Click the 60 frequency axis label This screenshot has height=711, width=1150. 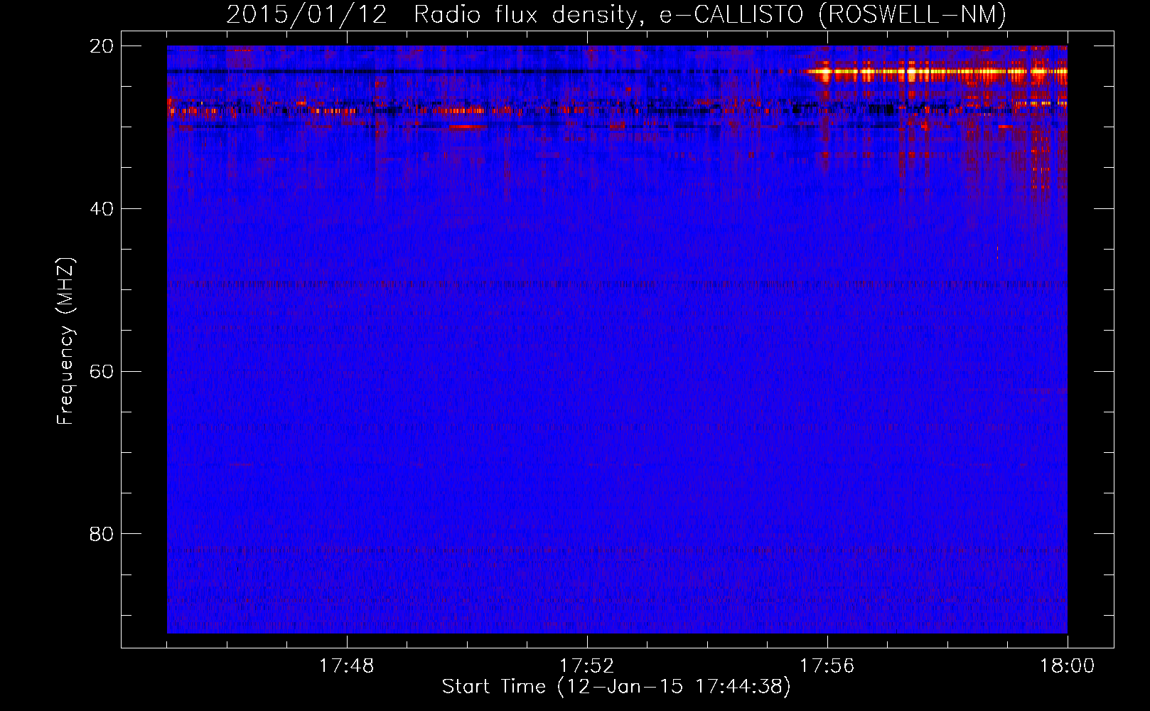101,371
